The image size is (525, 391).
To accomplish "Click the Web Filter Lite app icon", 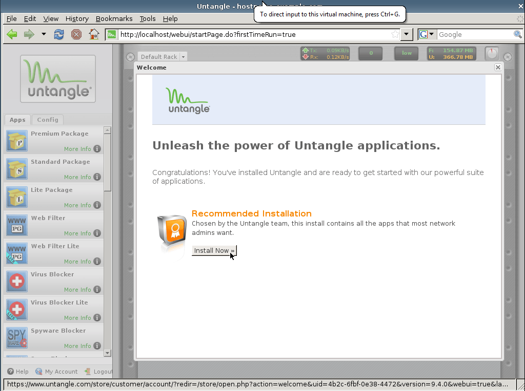I will pyautogui.click(x=17, y=253).
